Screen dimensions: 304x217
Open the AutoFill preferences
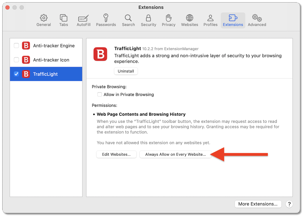point(83,20)
